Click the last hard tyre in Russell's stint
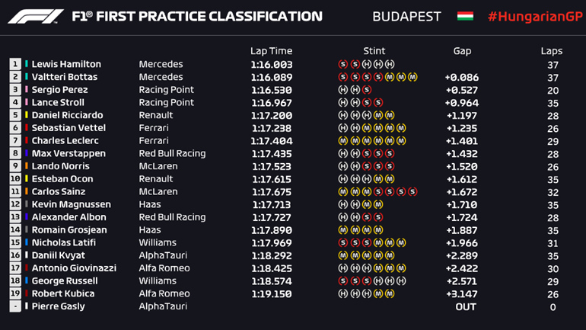Screen dimensions: 586x330 click(402, 280)
